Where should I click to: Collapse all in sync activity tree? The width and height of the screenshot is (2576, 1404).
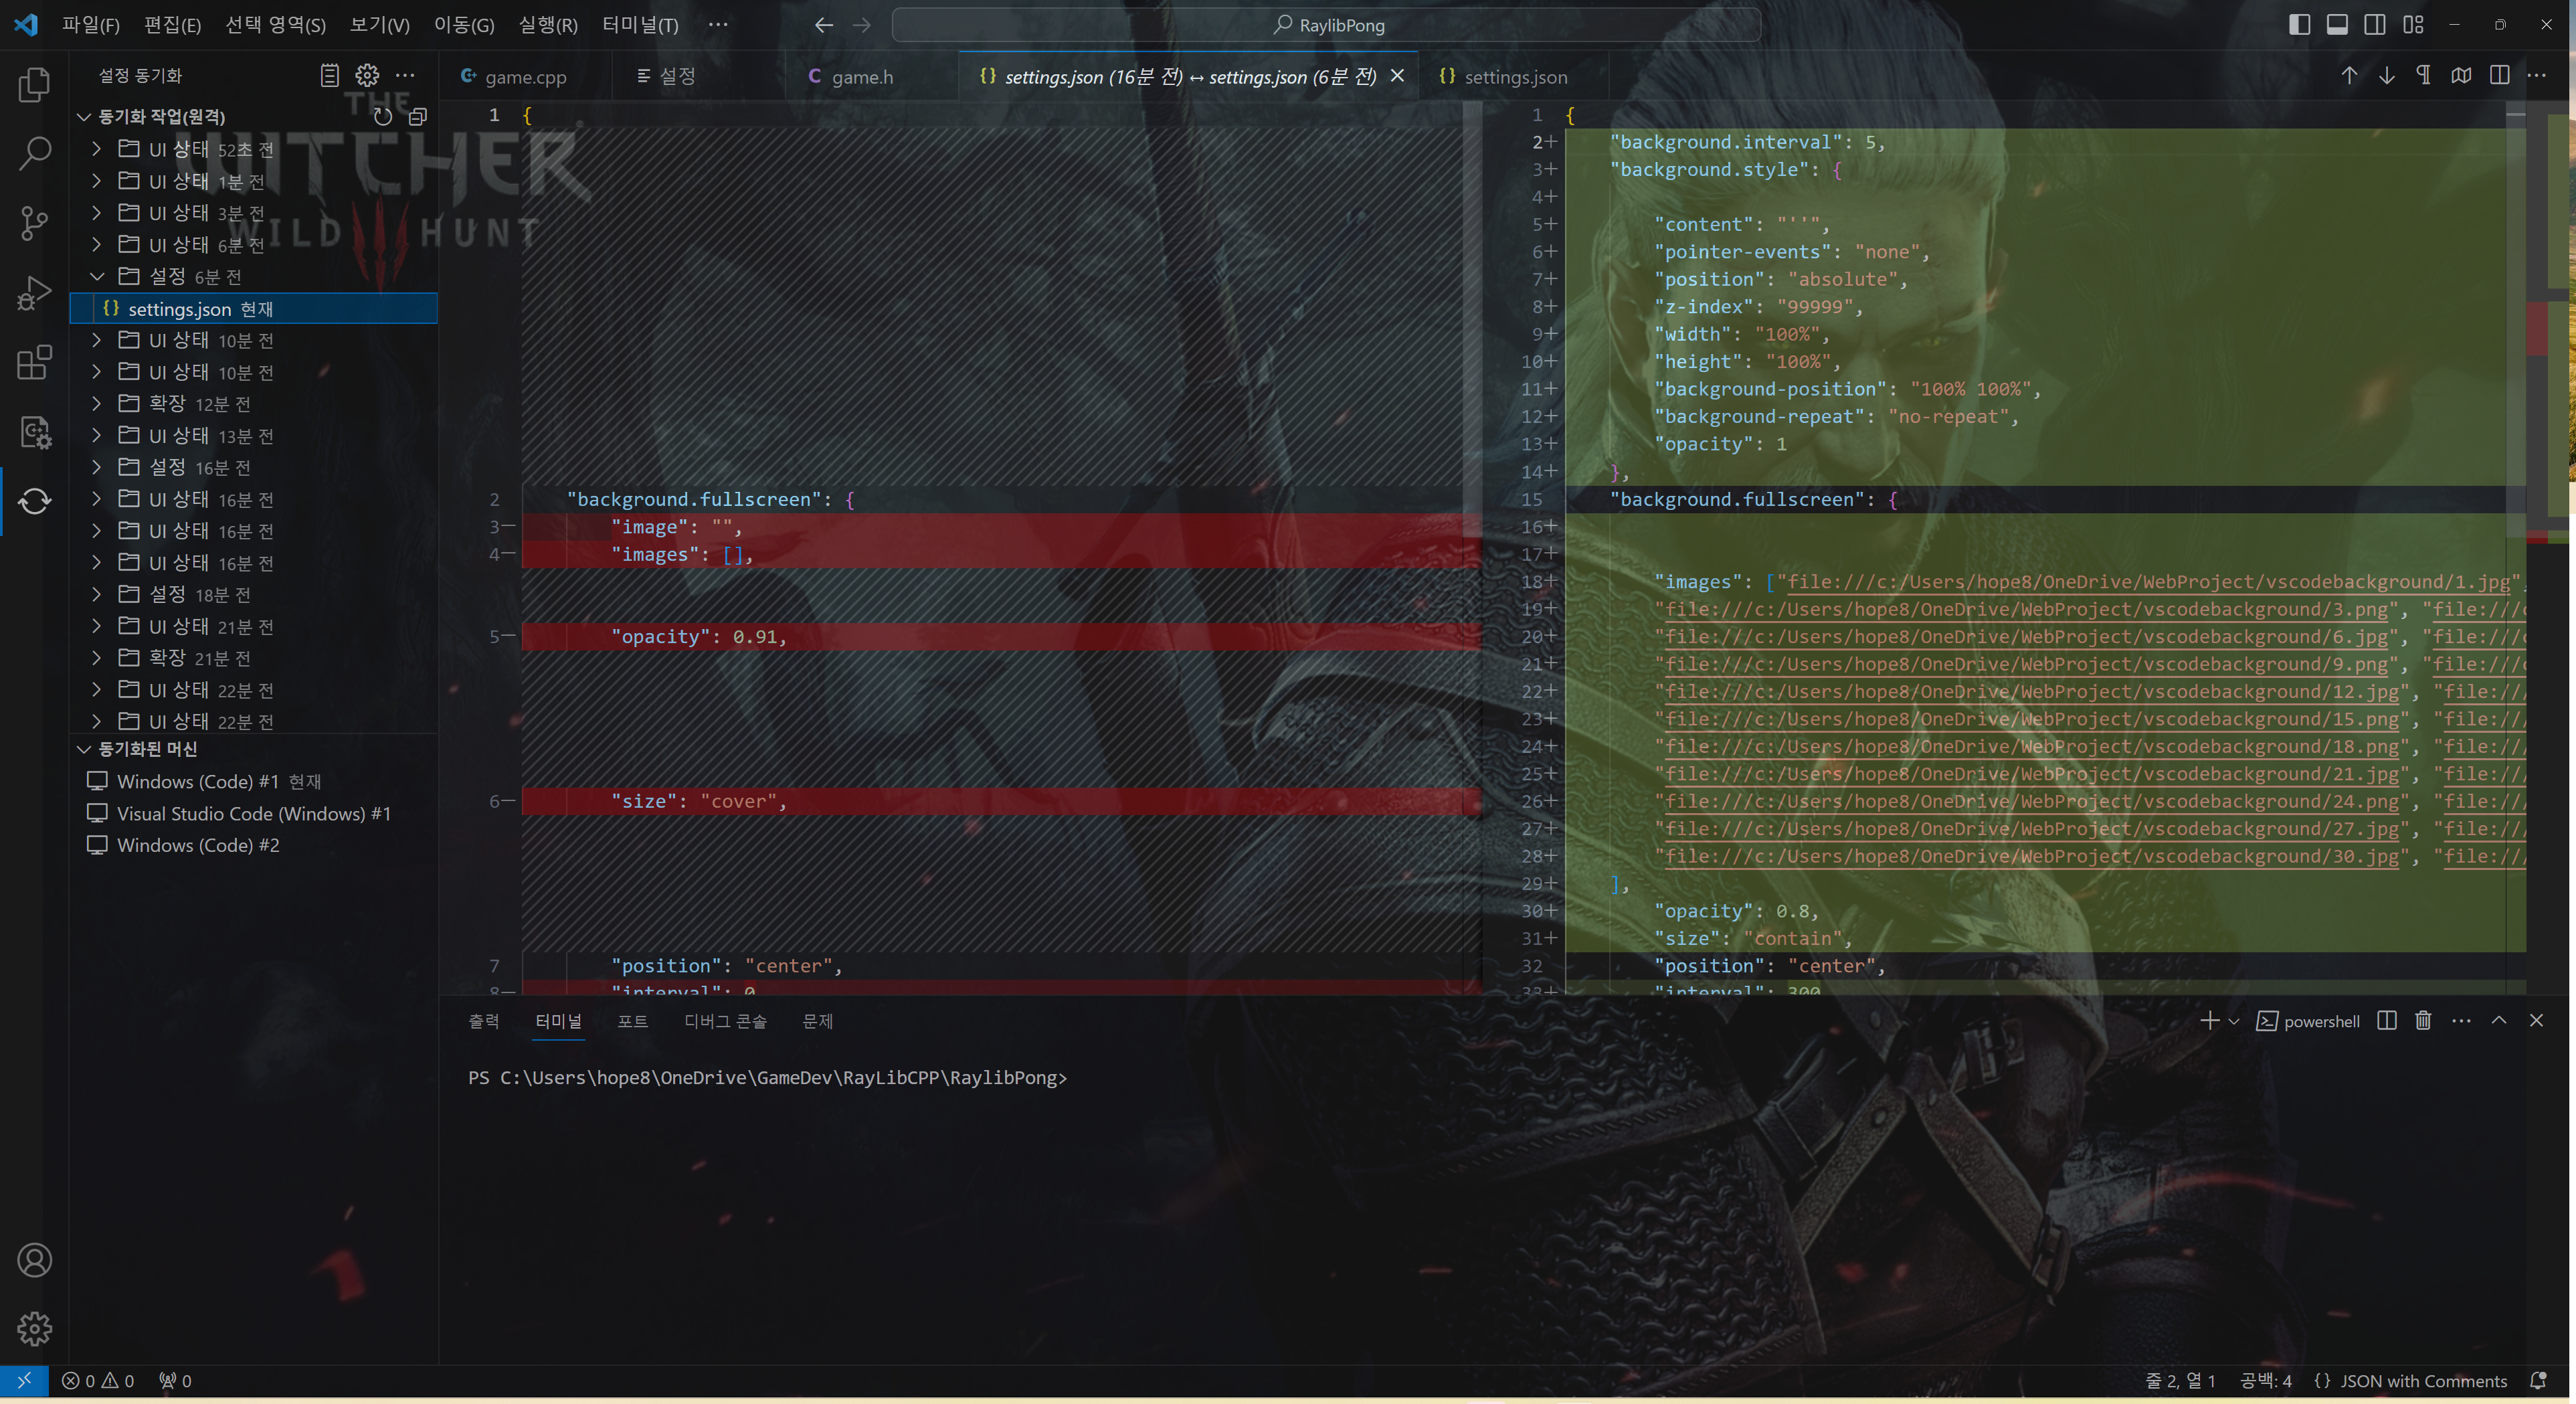(x=418, y=117)
